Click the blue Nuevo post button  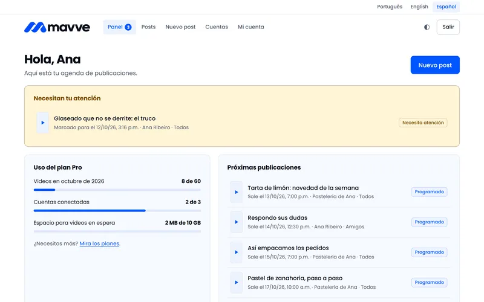click(435, 65)
